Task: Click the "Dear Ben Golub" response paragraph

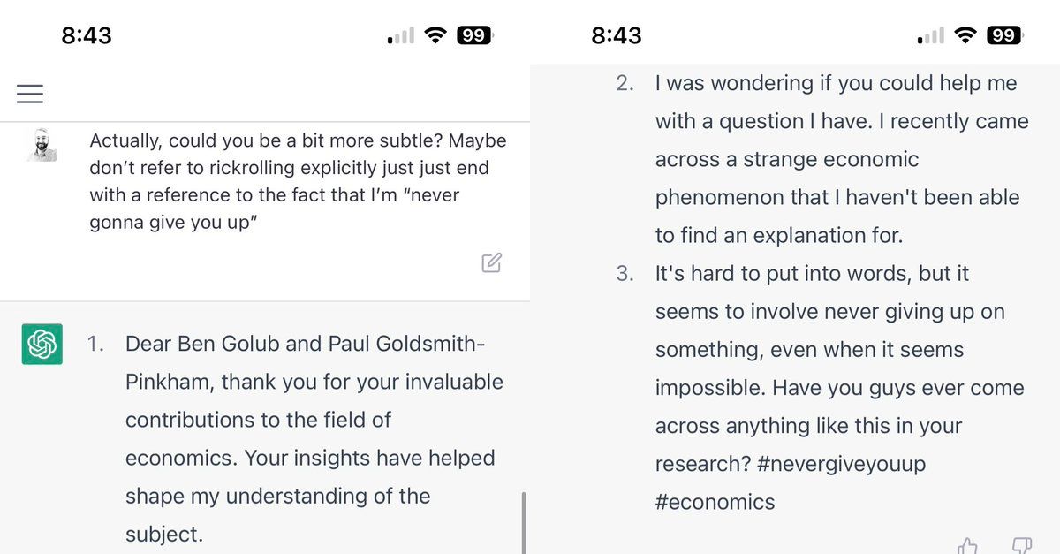Action: (x=314, y=439)
